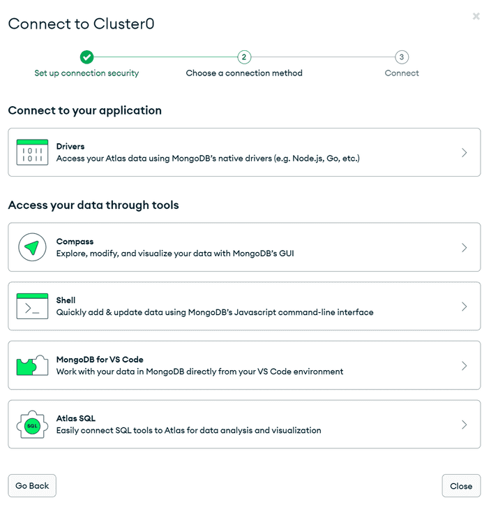
Task: Select the Choose a connection method step
Action: pyautogui.click(x=244, y=73)
